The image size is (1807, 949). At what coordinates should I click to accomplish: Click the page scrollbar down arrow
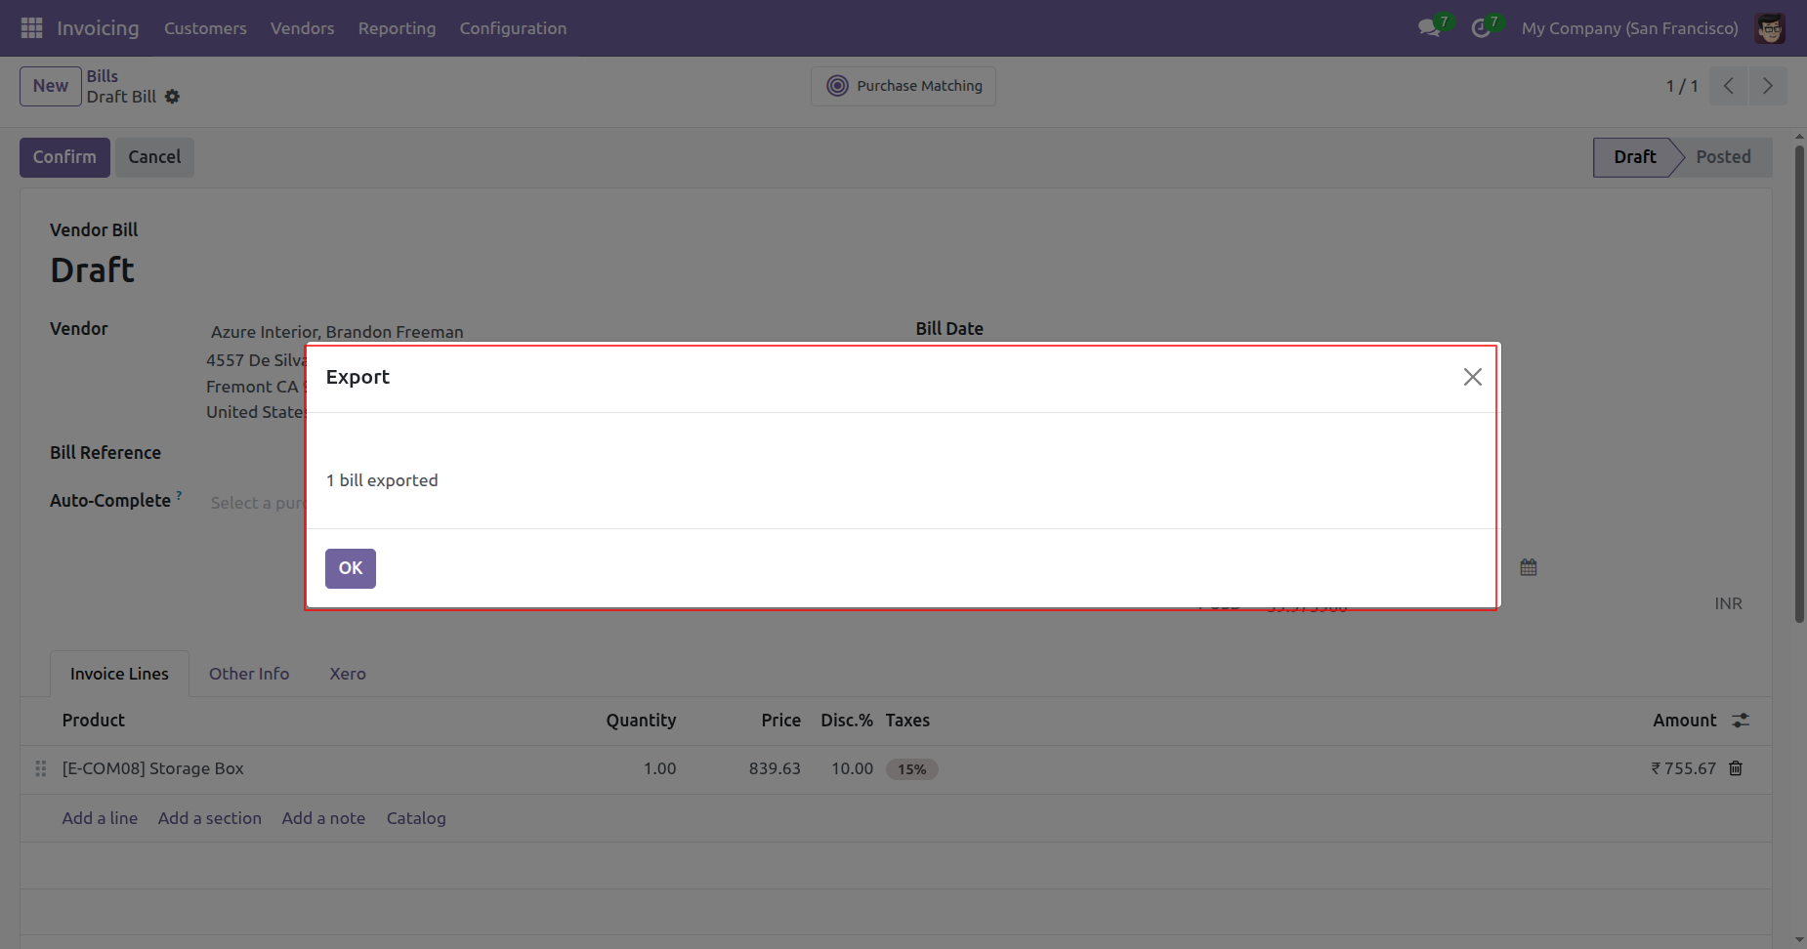coord(1799,940)
